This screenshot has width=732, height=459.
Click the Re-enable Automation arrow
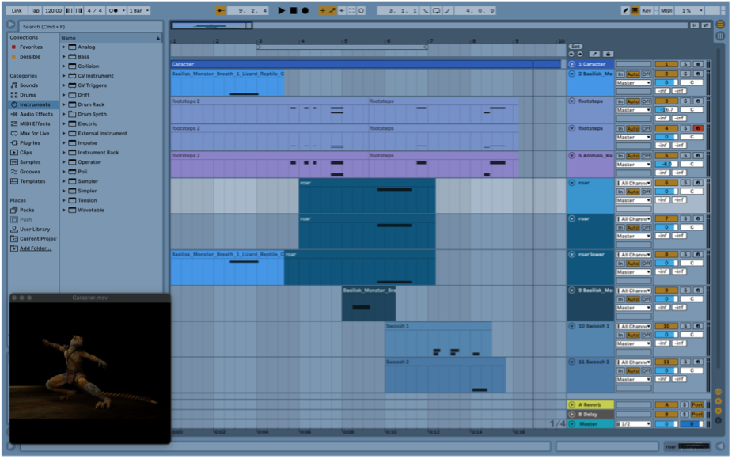(x=342, y=10)
